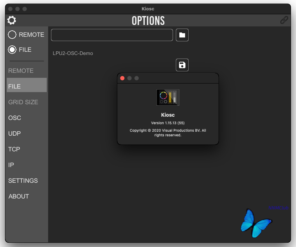Image resolution: width=296 pixels, height=247 pixels.
Task: Click the floppy disk save button
Action: pos(182,65)
